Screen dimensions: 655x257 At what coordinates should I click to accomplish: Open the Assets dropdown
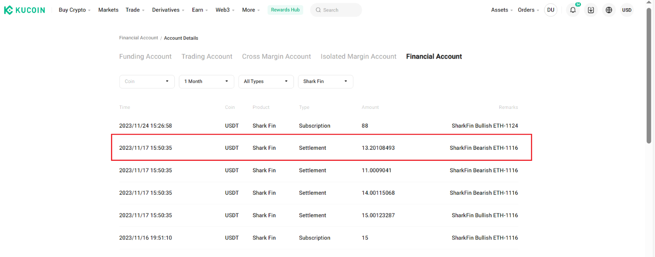click(x=502, y=10)
